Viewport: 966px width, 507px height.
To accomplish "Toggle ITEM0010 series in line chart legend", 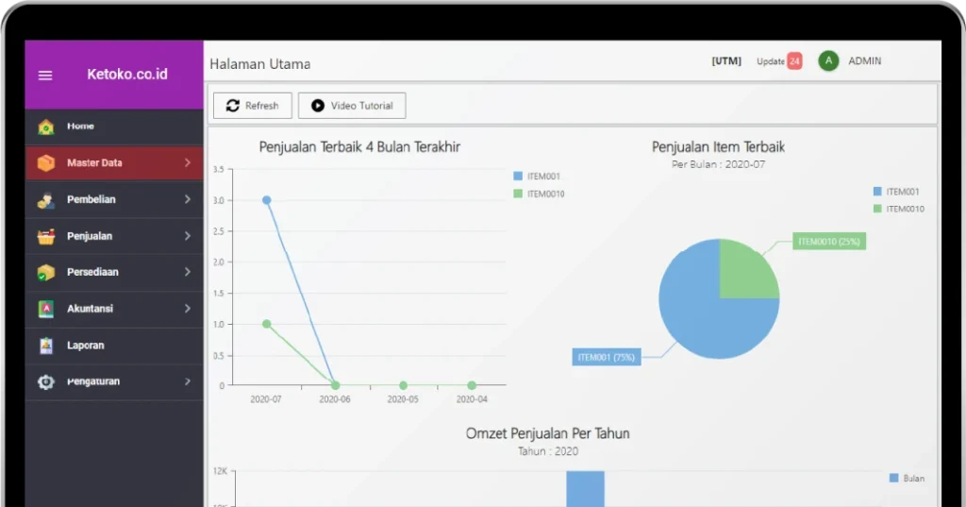I will coord(539,194).
